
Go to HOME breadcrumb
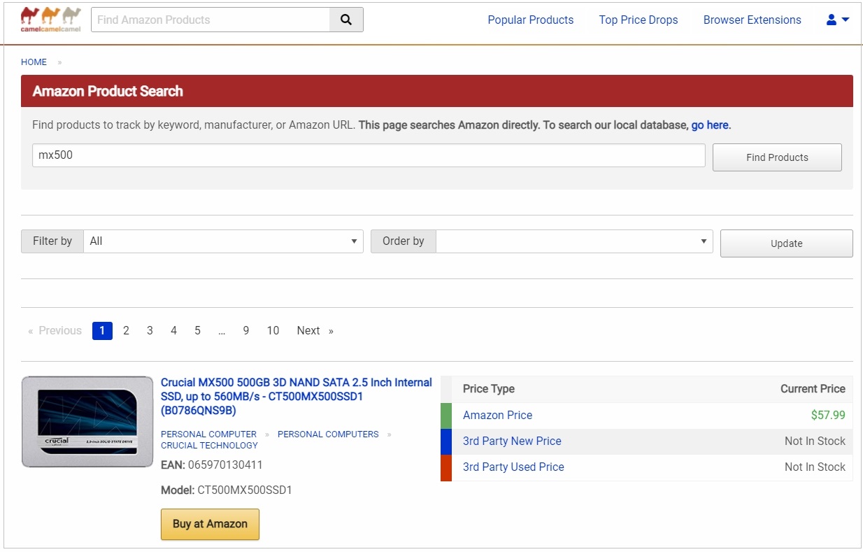[x=34, y=62]
